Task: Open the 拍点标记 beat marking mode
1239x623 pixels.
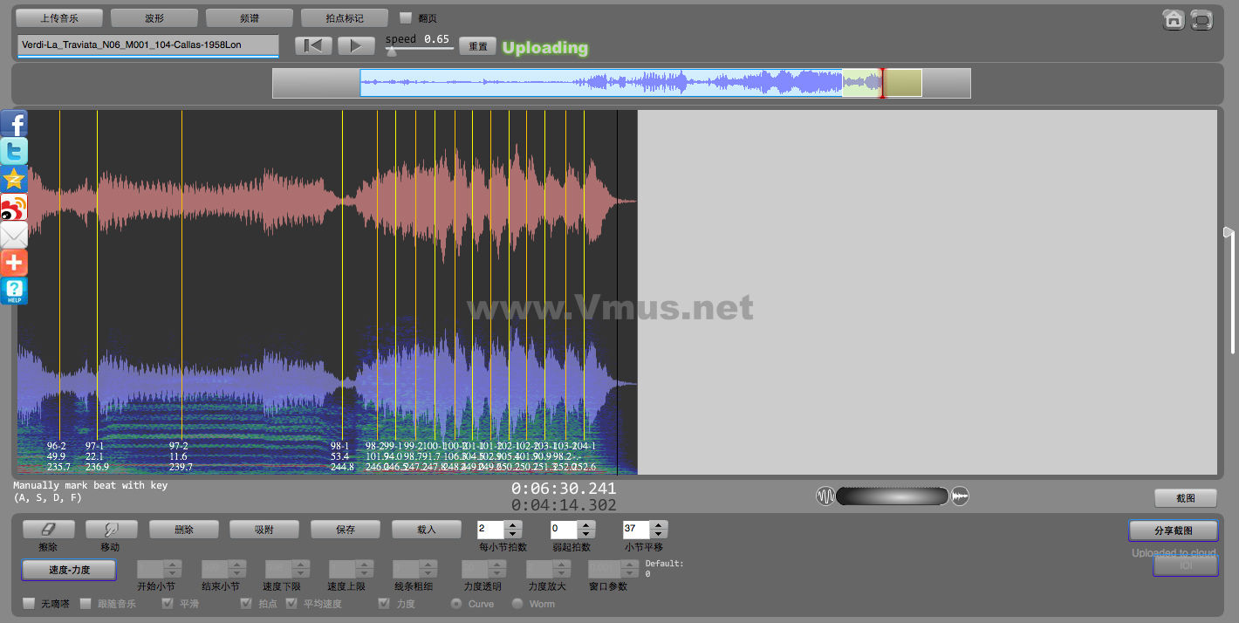Action: pyautogui.click(x=345, y=17)
